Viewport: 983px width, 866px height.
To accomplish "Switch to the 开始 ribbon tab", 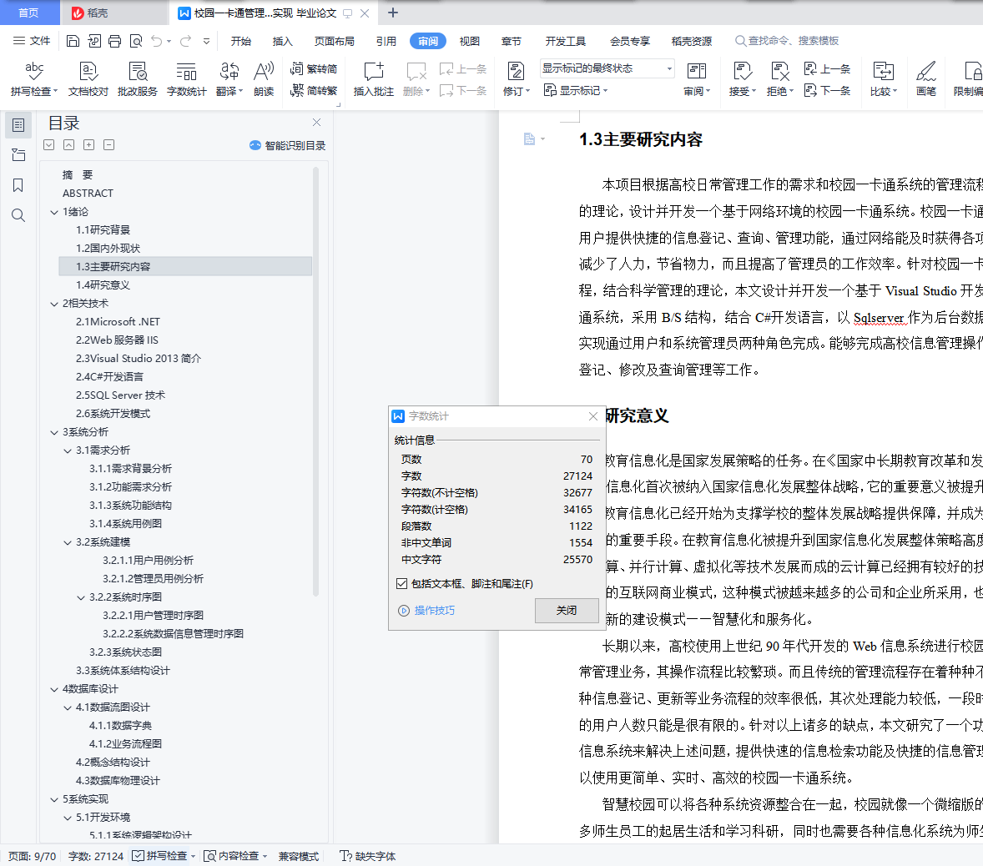I will pyautogui.click(x=240, y=42).
